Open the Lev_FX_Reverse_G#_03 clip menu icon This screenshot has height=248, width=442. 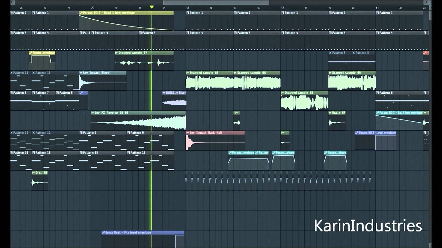coord(93,113)
